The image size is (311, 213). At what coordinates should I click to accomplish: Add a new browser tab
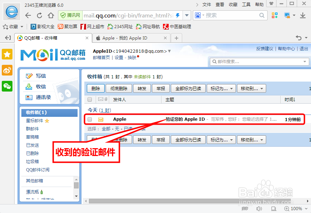[x=176, y=38]
